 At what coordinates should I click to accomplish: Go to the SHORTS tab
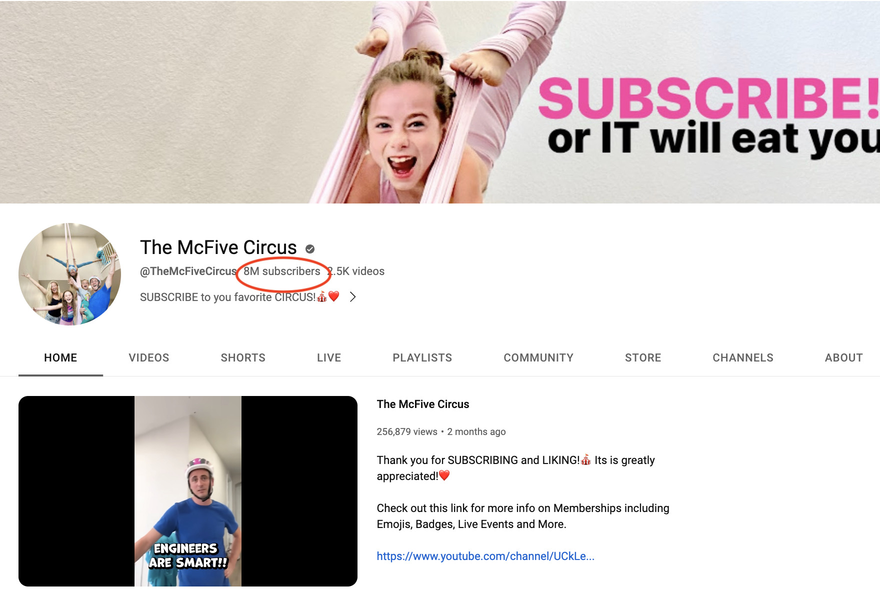pyautogui.click(x=243, y=358)
